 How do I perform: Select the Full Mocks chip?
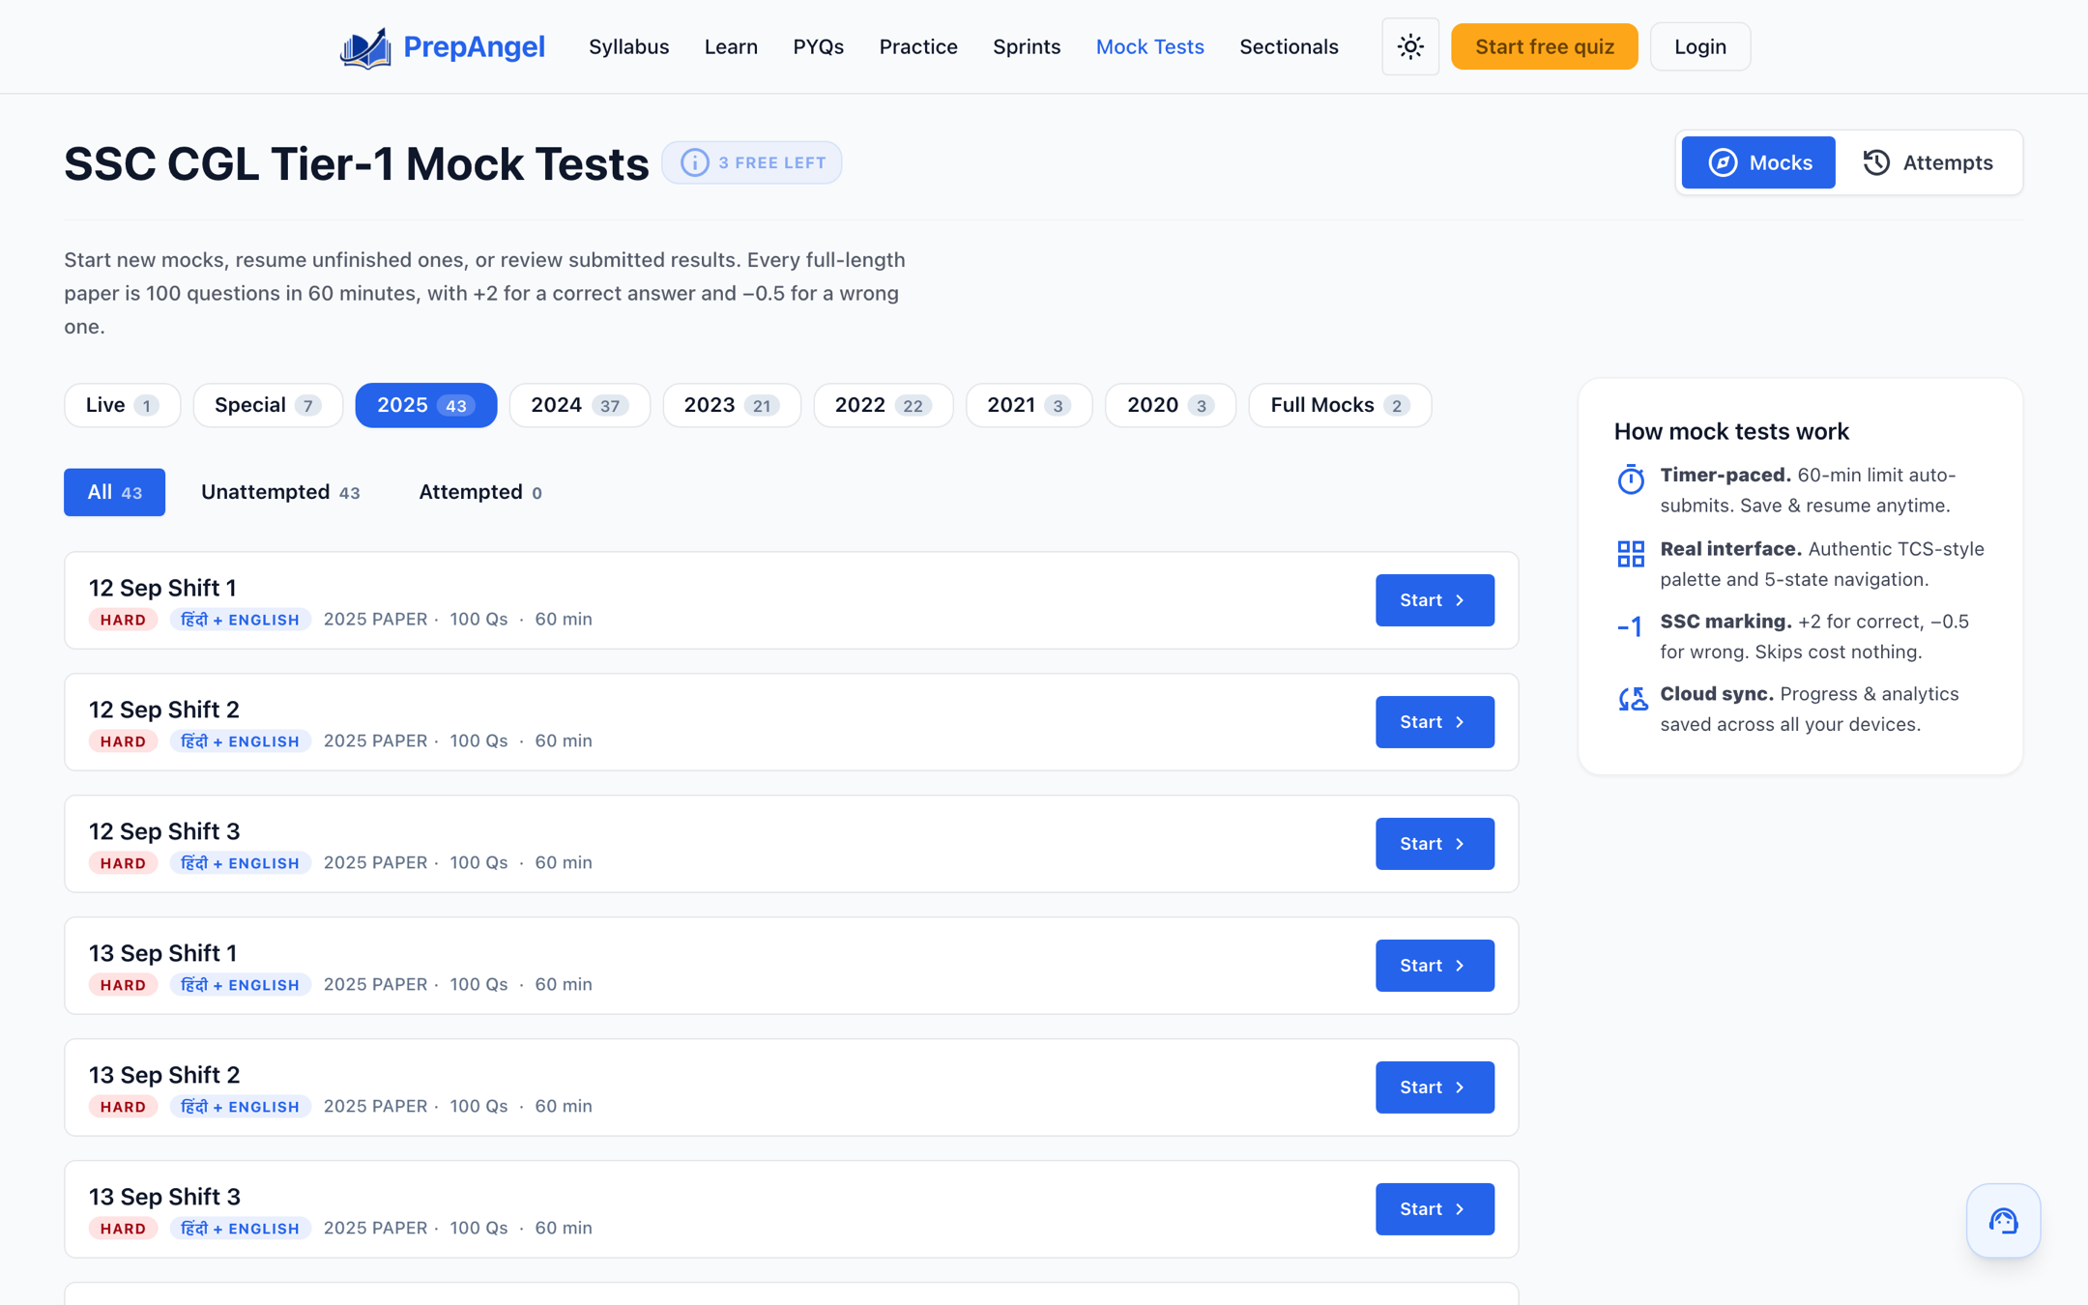(x=1340, y=405)
